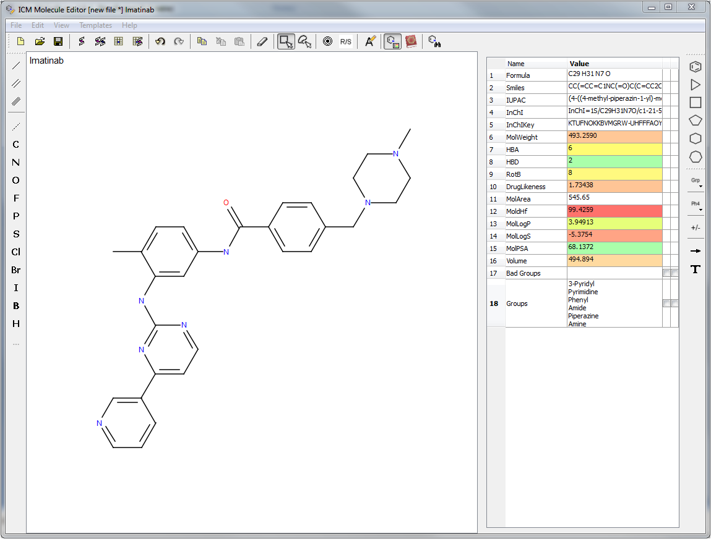Select the Eraser tool
This screenshot has width=711, height=539.
coord(262,41)
